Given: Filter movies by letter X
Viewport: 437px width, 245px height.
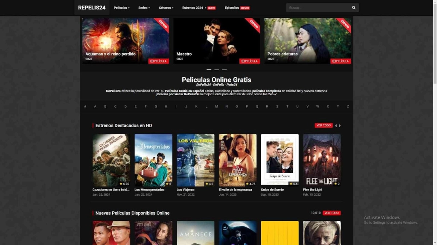Looking at the screenshot, I should point(328,106).
